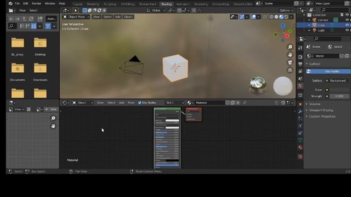The height and width of the screenshot is (197, 351).
Task: Open the World properties tab
Action: 300,86
